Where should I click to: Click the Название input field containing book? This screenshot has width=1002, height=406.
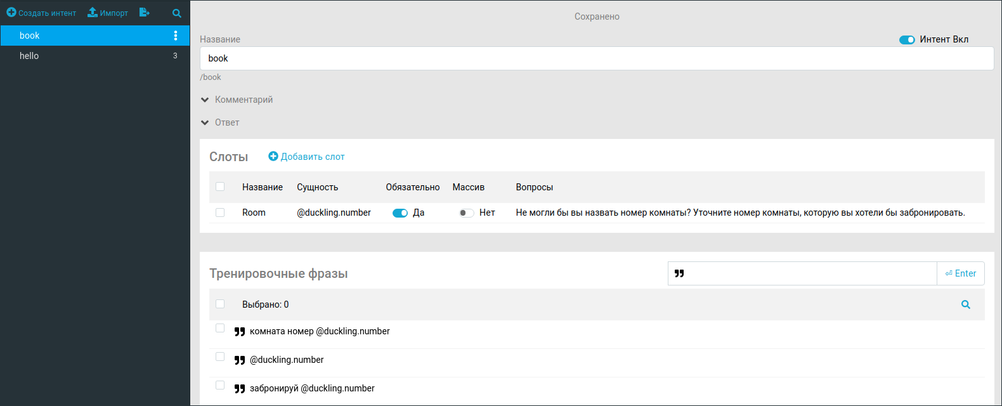coord(596,58)
